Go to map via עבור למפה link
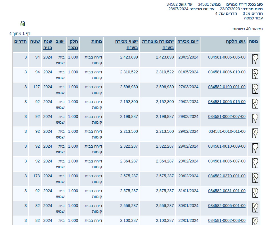Screen dimensions: 269x225 [253, 18]
